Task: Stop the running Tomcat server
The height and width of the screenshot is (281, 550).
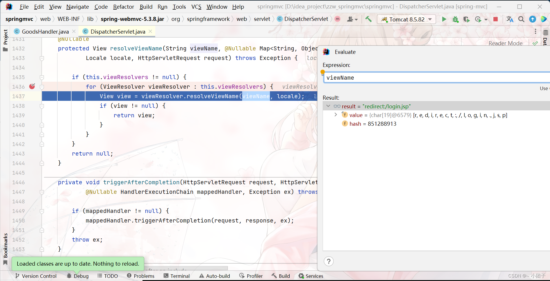Action: click(x=496, y=19)
